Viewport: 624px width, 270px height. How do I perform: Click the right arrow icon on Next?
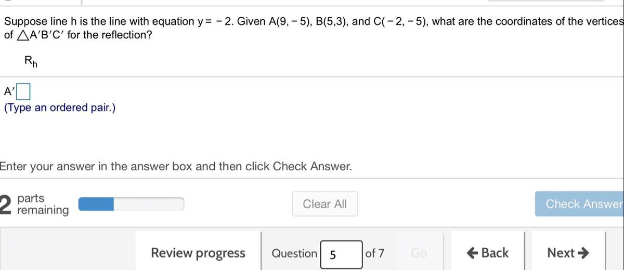point(583,253)
